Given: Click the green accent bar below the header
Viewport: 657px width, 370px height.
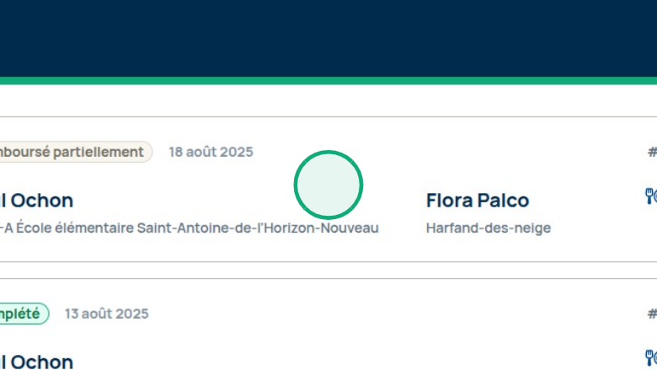Looking at the screenshot, I should point(328,81).
